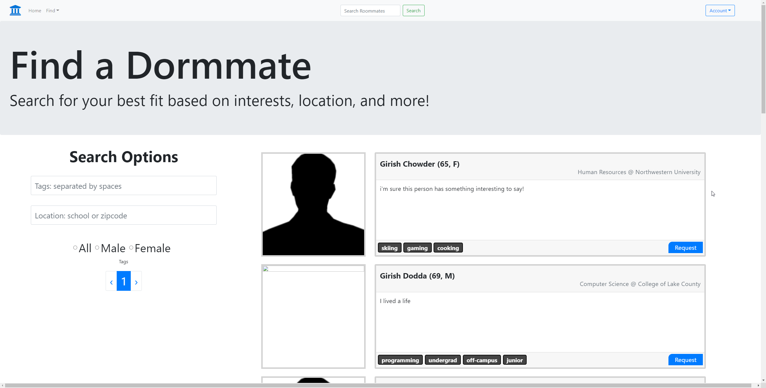This screenshot has height=388, width=766.
Task: Click Girish Dodda's broken profile image
Action: coord(313,316)
